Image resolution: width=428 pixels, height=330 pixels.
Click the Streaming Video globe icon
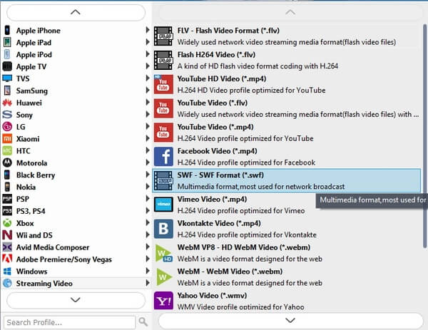[x=7, y=283]
